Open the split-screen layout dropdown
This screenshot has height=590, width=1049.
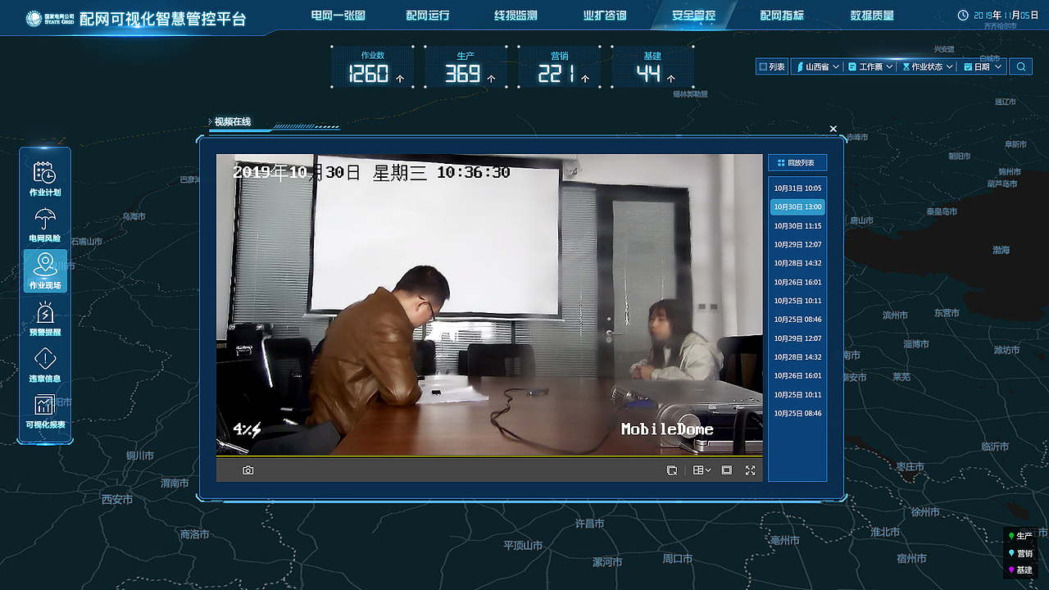pyautogui.click(x=702, y=470)
